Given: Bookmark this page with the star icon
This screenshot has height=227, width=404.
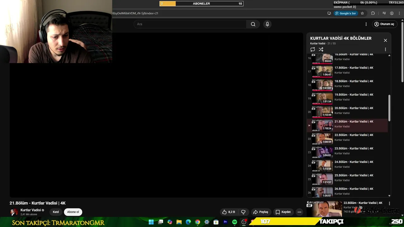Looking at the screenshot, I should pyautogui.click(x=362, y=13).
